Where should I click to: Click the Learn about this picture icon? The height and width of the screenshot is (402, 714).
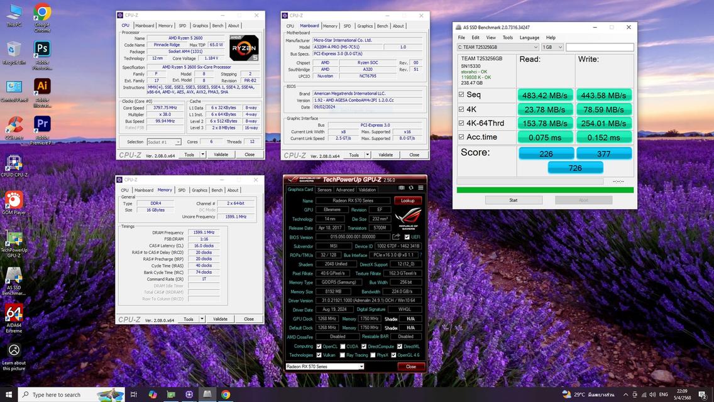(x=14, y=357)
